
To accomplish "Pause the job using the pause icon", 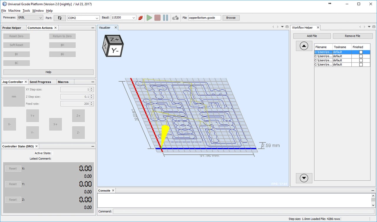I will tap(165, 18).
